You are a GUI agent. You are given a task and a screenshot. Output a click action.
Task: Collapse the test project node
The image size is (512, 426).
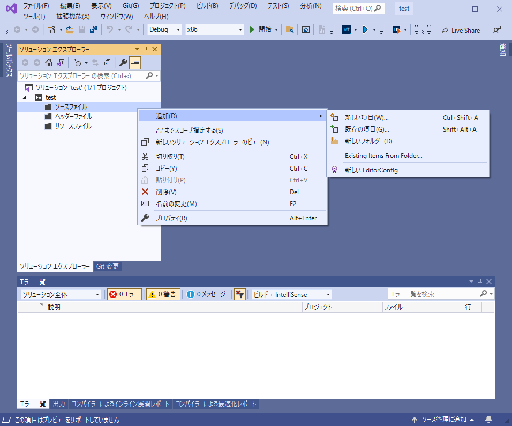click(x=25, y=97)
